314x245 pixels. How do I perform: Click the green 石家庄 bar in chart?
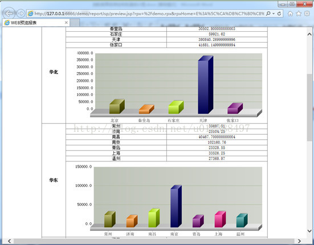pyautogui.click(x=176, y=107)
